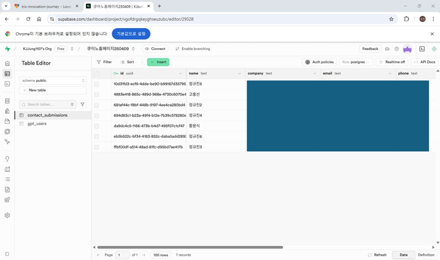Image resolution: width=440 pixels, height=260 pixels.
Task: Click the Connect button
Action: click(x=155, y=49)
